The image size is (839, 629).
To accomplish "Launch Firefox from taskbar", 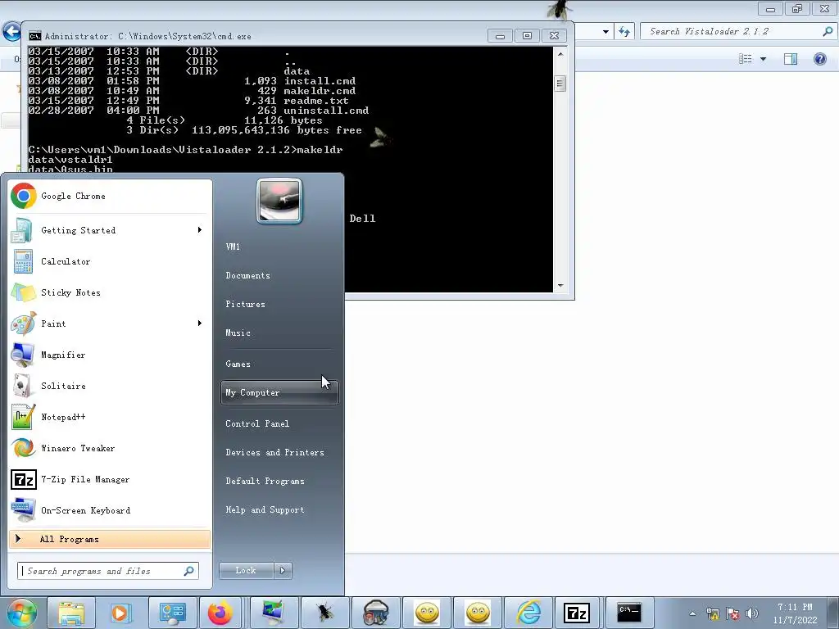I will [220, 613].
